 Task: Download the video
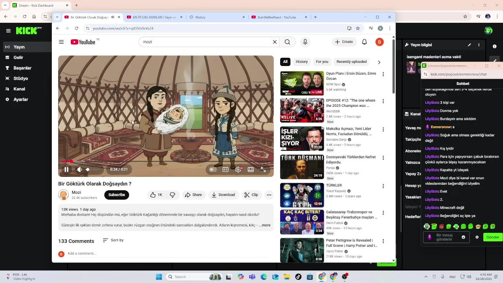tap(223, 195)
